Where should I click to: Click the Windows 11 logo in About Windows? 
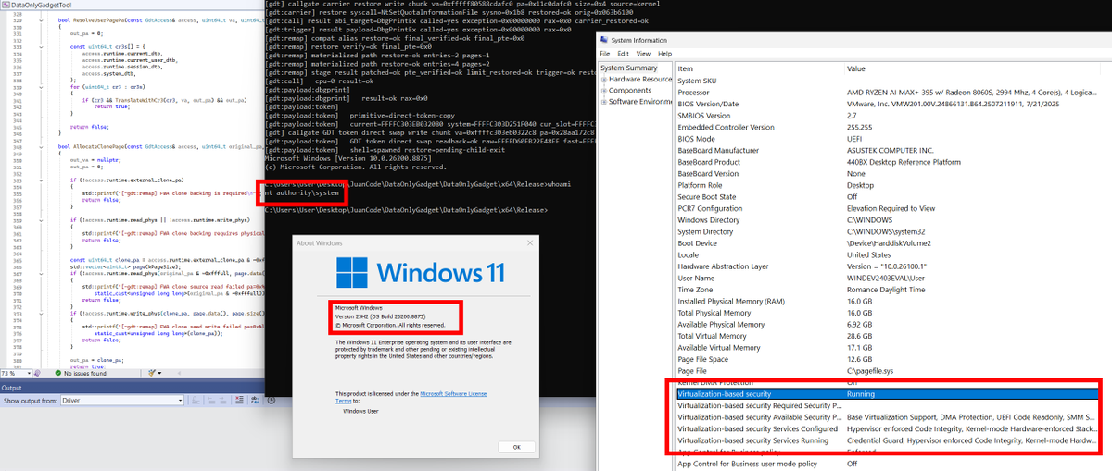(352, 272)
